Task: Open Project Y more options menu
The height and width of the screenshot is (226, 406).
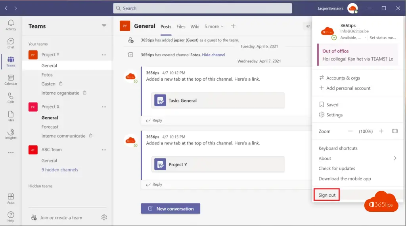Action: coord(104,55)
